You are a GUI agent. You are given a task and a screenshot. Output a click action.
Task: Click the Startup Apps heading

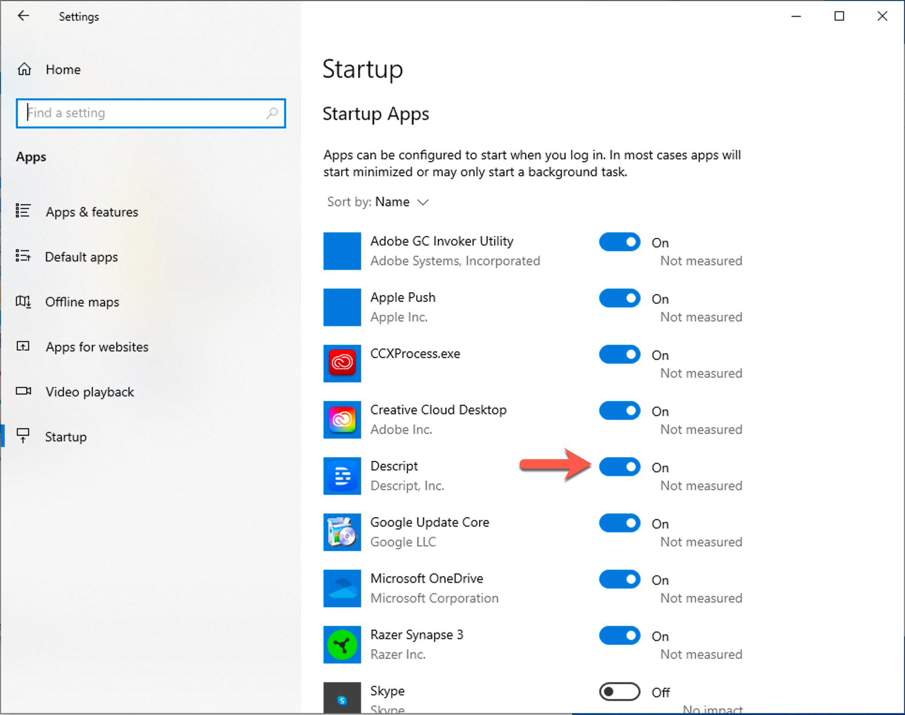tap(376, 114)
